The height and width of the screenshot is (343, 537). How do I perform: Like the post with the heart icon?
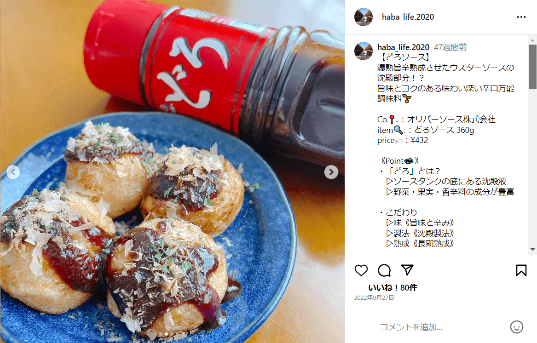[x=361, y=270]
